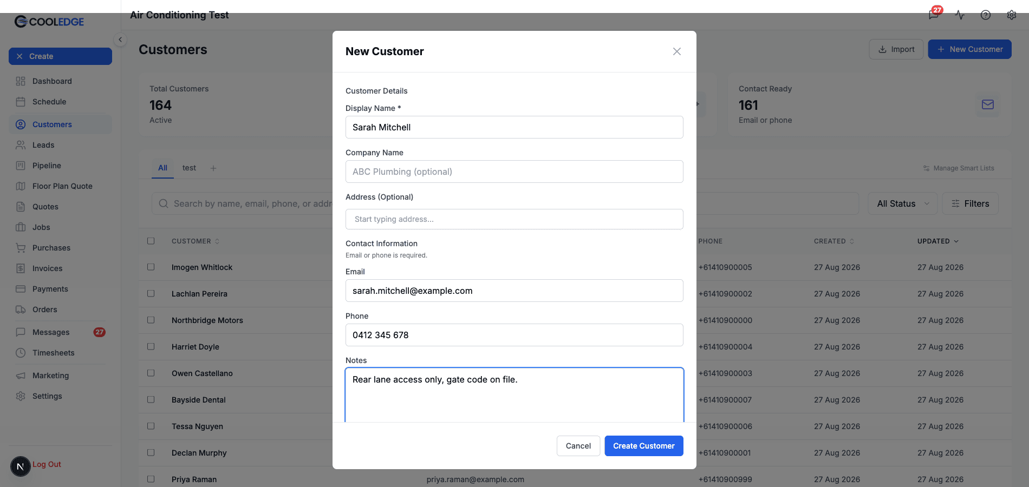This screenshot has width=1029, height=487.
Task: Check the box for Northbridge Motors
Action: (151, 320)
